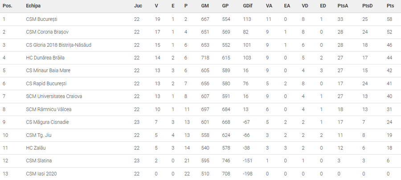401x180 pixels.
Task: Click CSM Slatina team name
Action: click(x=38, y=160)
